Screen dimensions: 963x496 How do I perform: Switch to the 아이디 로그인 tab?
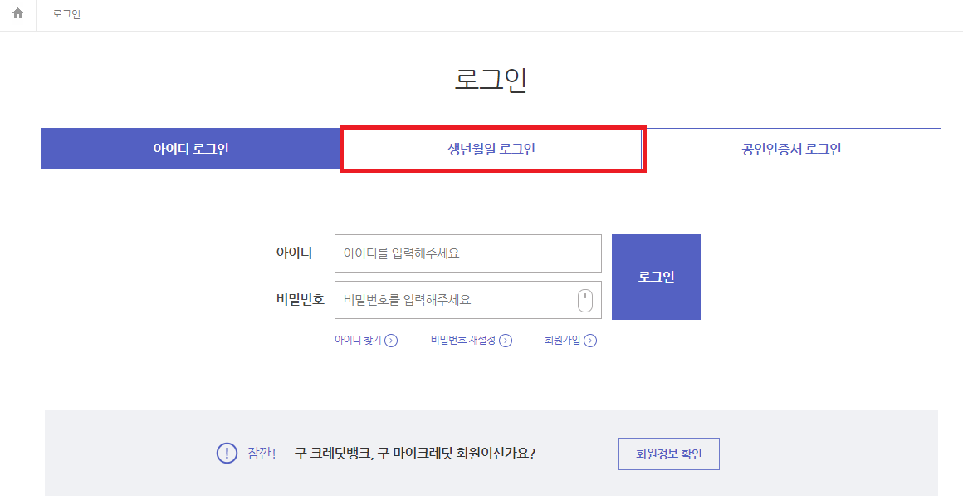tap(190, 149)
